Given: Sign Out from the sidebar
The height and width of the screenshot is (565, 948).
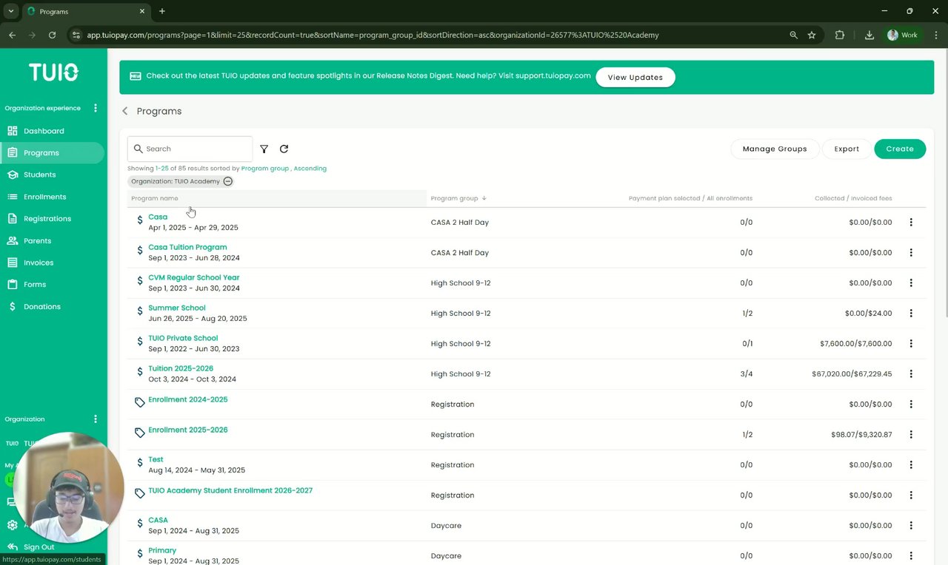Looking at the screenshot, I should [x=39, y=547].
